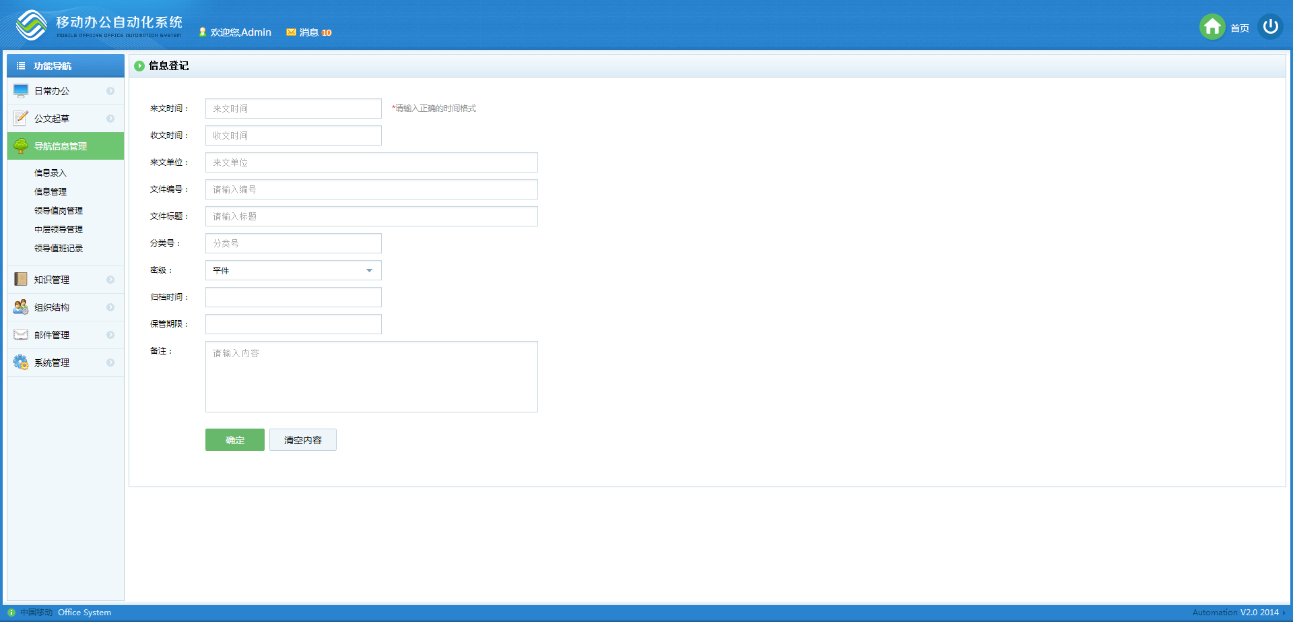The height and width of the screenshot is (622, 1293).
Task: Expand 公文起草 with its arrow
Action: pos(110,119)
